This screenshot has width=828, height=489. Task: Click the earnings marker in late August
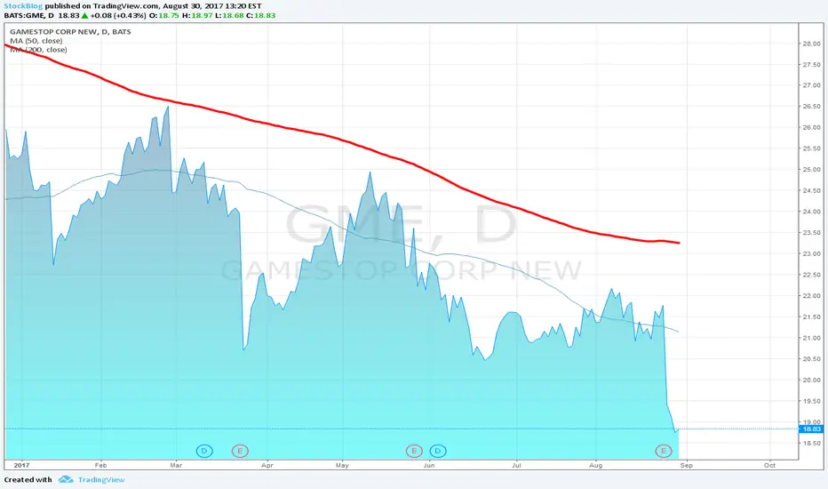(x=664, y=451)
